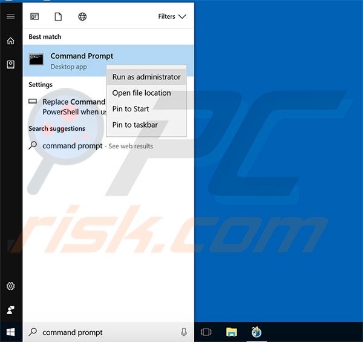
Task: Open the Settings gear in sidebar
Action: click(11, 286)
